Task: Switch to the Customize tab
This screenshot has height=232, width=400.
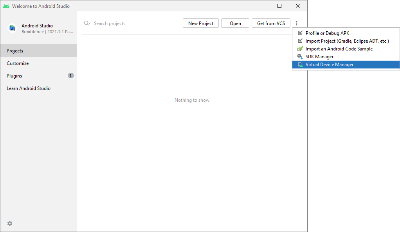Action: 38,63
